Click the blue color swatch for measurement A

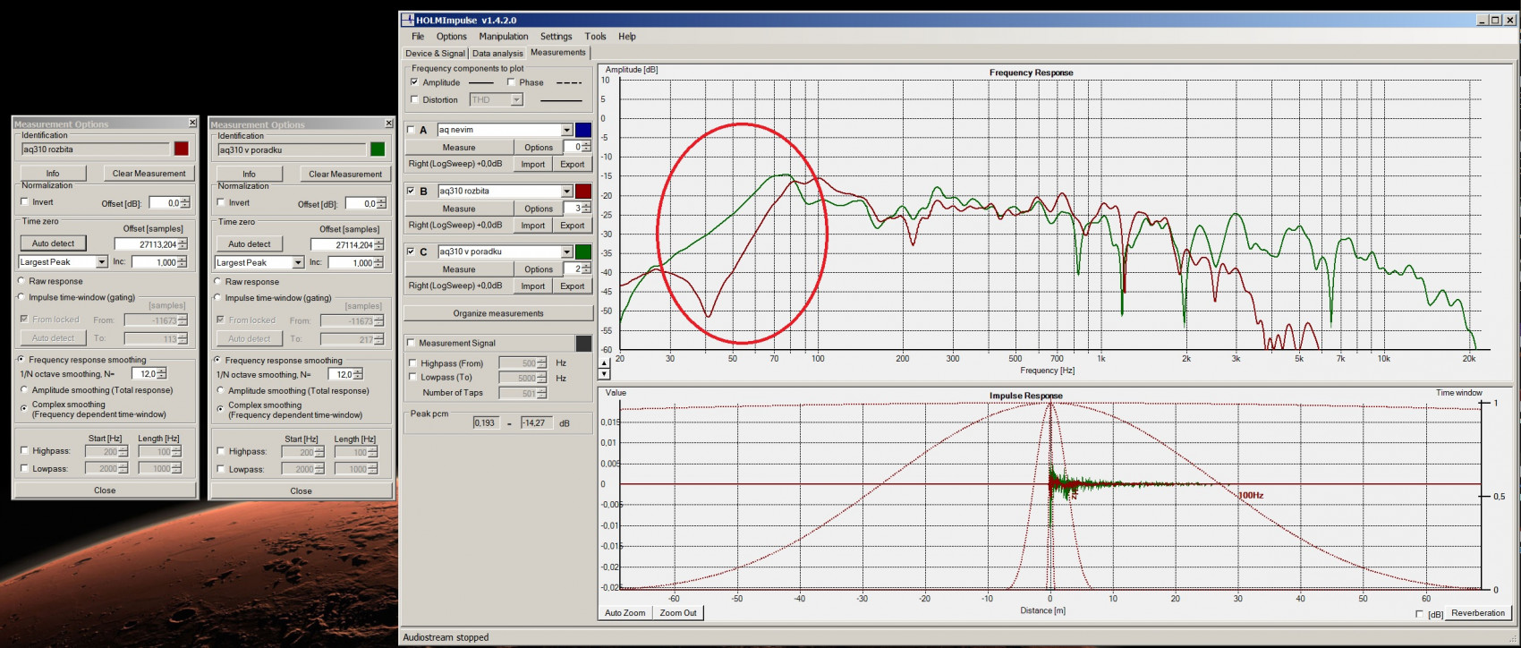(582, 130)
